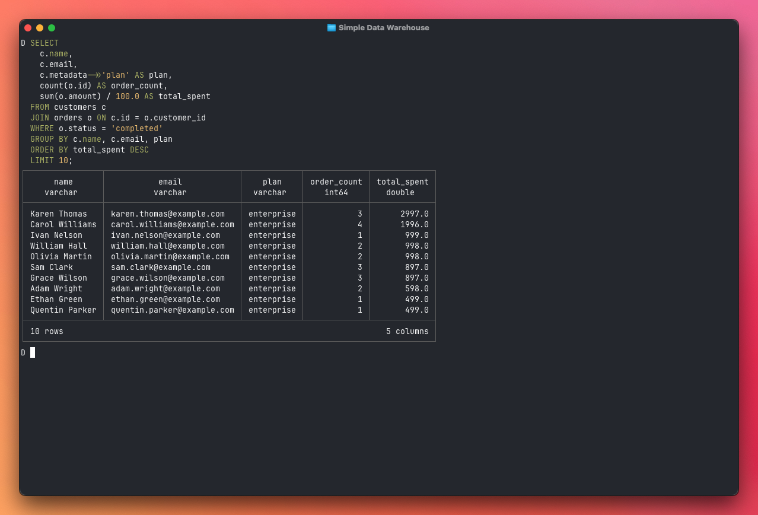
Task: Close the terminal window with red button
Action: tap(28, 28)
